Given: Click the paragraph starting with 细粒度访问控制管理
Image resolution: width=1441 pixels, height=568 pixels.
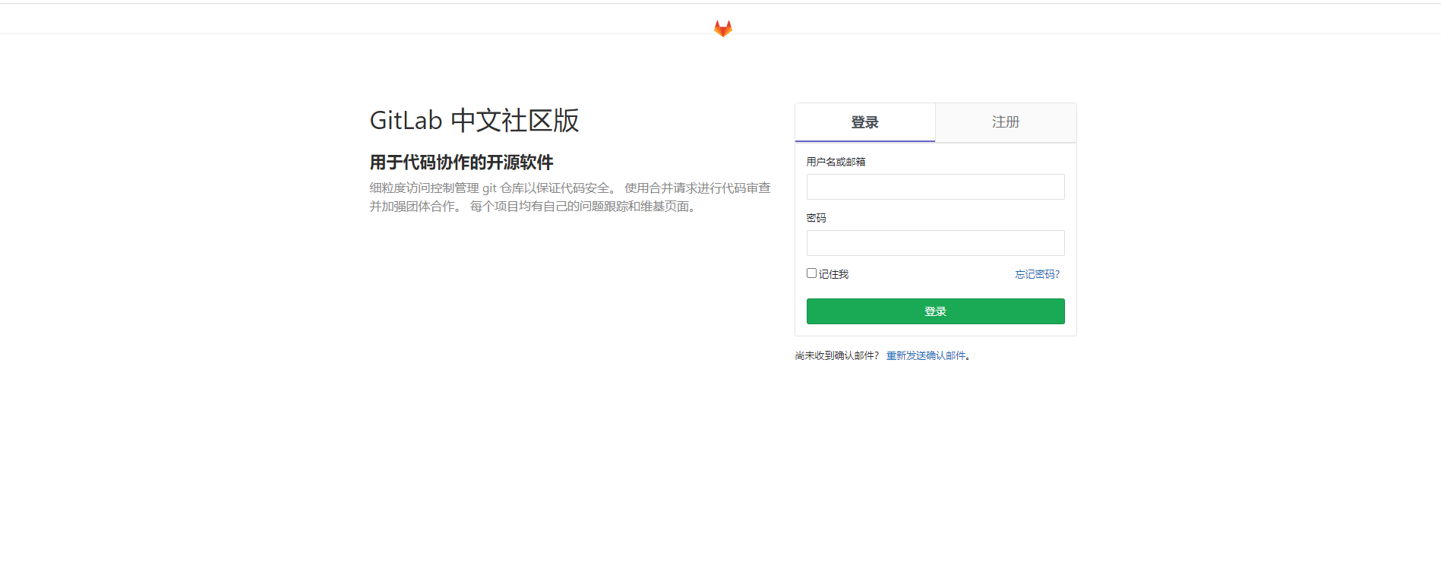Looking at the screenshot, I should tap(570, 197).
